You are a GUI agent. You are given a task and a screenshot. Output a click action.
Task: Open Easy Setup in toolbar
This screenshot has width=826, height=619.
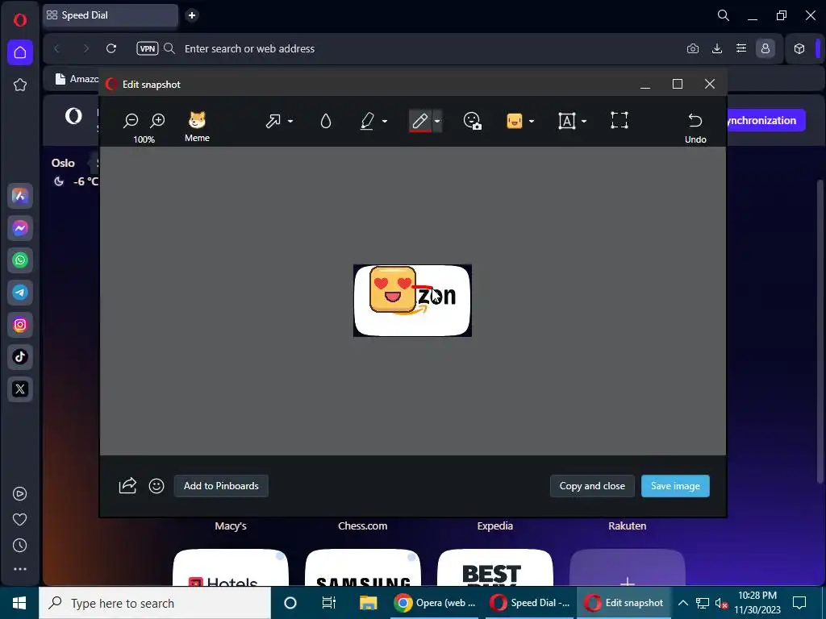pyautogui.click(x=741, y=48)
